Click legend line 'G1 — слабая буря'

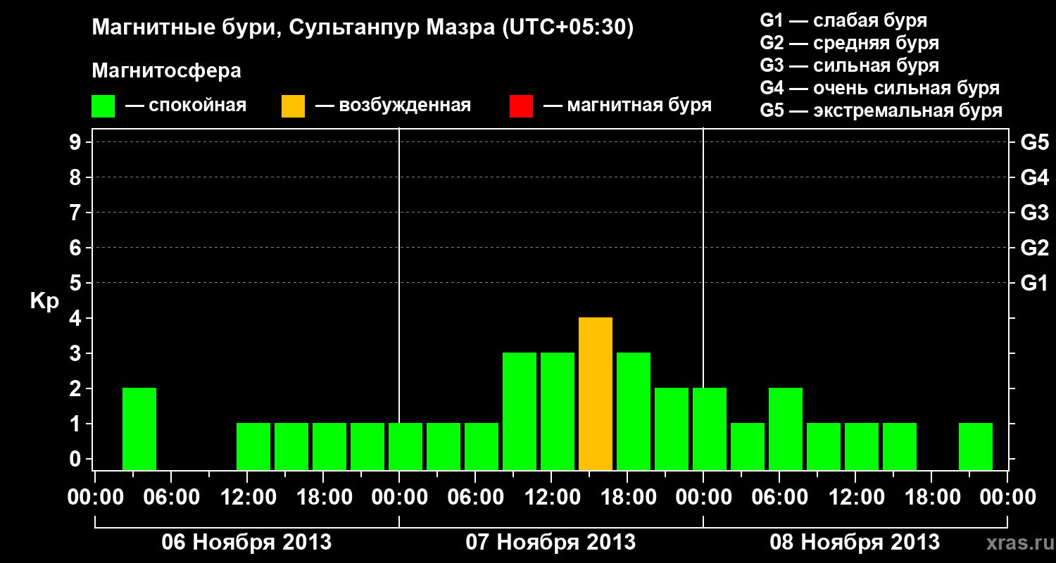tap(843, 20)
